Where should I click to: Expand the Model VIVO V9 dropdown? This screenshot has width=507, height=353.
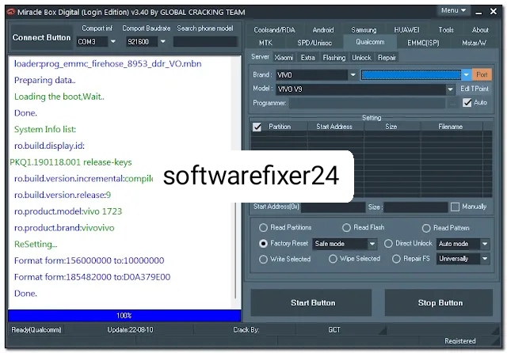click(450, 89)
